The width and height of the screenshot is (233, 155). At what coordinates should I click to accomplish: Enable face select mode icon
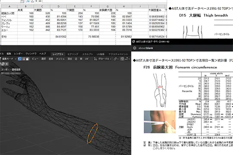click(x=27, y=59)
